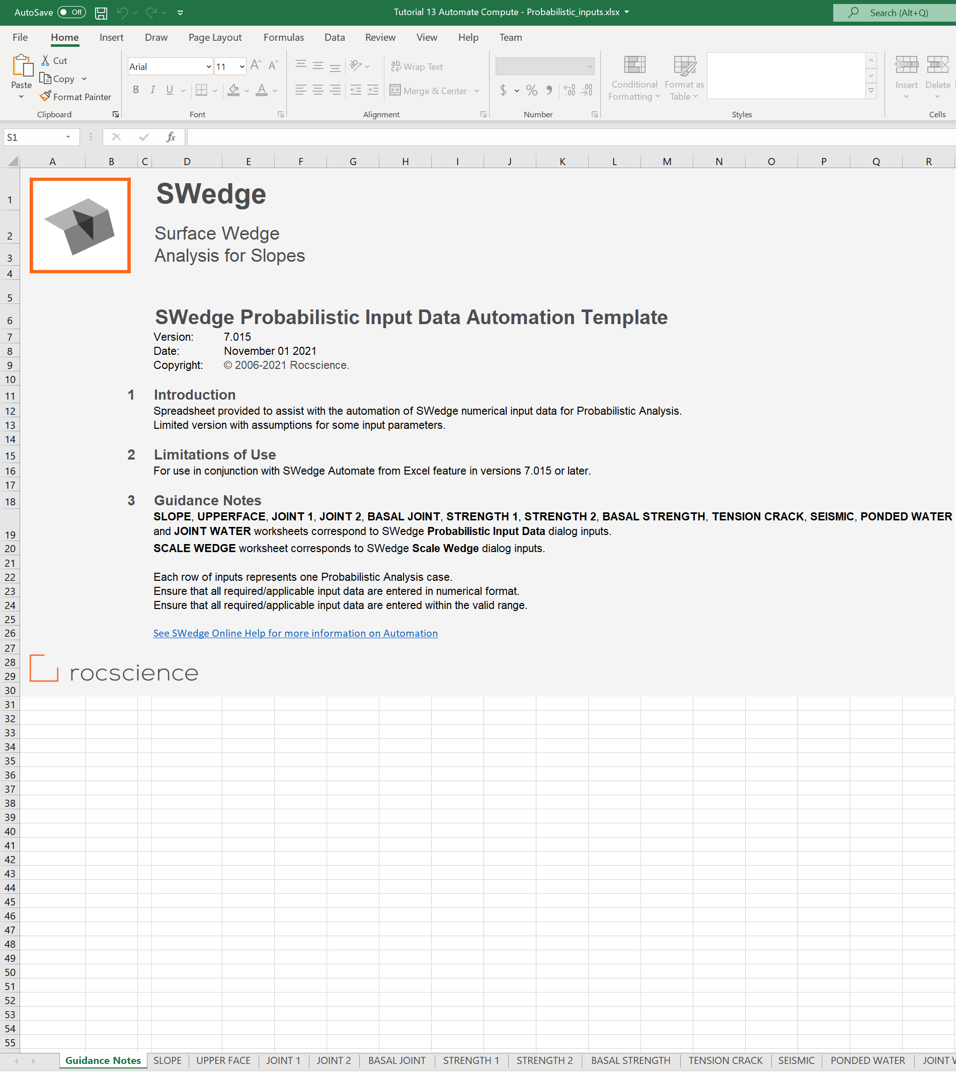Click the Insert cells button
The width and height of the screenshot is (956, 1072).
click(906, 77)
